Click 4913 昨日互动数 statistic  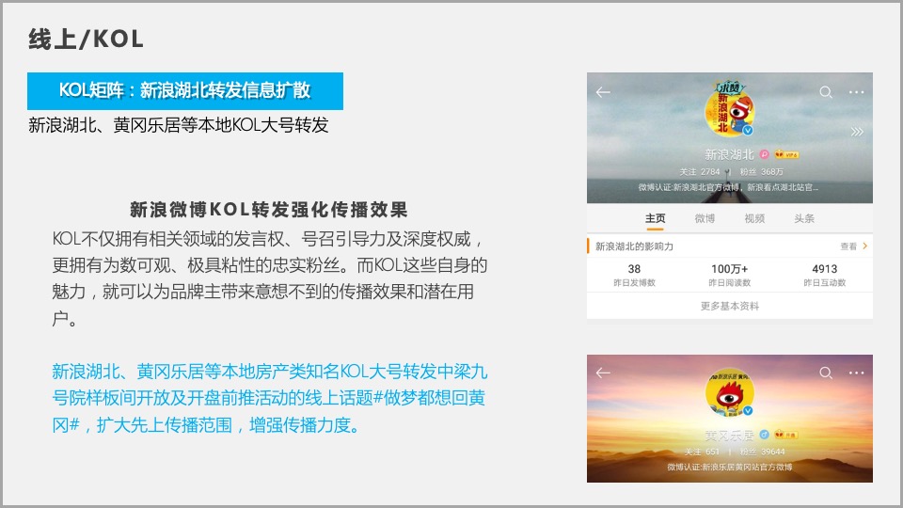pyautogui.click(x=825, y=276)
